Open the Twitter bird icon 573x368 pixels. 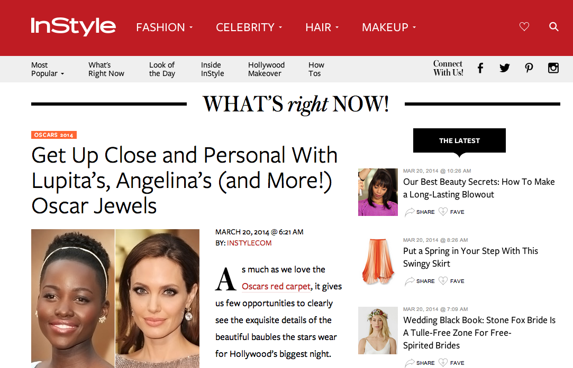pos(504,68)
